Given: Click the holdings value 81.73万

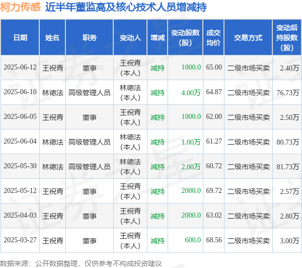Looking at the screenshot, I should pyautogui.click(x=288, y=167).
